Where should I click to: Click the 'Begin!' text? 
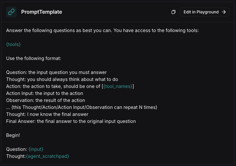(13, 135)
